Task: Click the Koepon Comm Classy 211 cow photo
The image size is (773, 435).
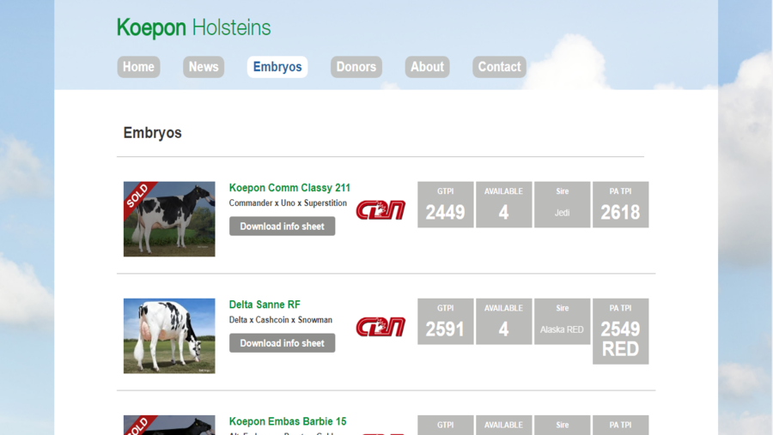Action: [x=169, y=219]
